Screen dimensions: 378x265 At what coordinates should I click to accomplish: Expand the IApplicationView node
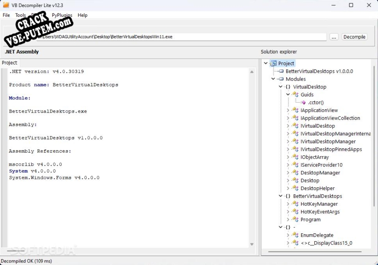pos(288,110)
